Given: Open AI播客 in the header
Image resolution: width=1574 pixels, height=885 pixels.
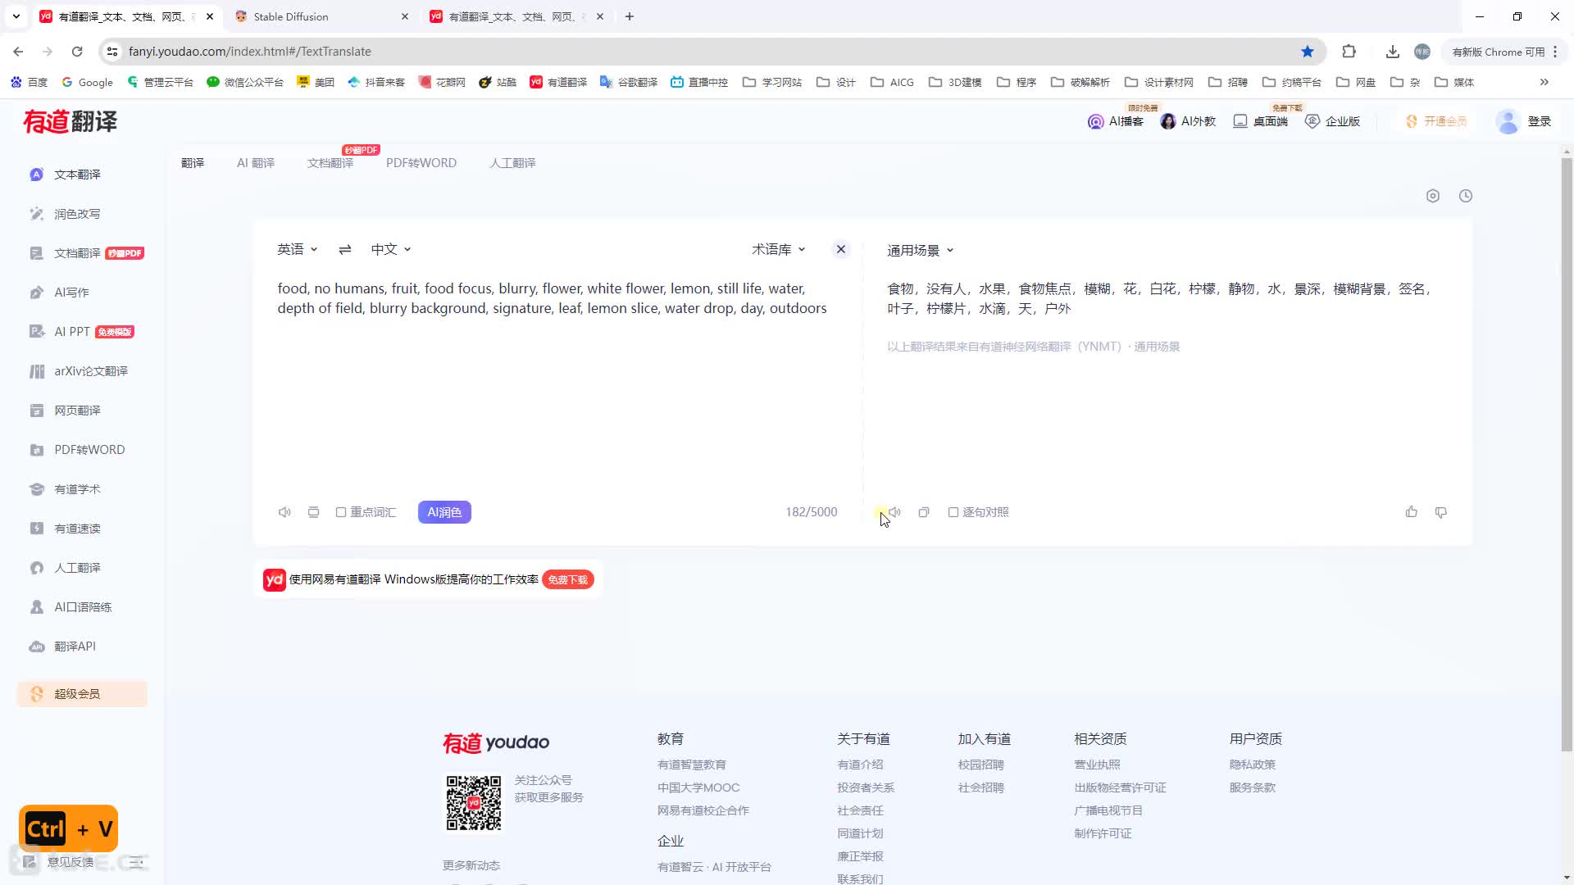Looking at the screenshot, I should [x=1115, y=121].
